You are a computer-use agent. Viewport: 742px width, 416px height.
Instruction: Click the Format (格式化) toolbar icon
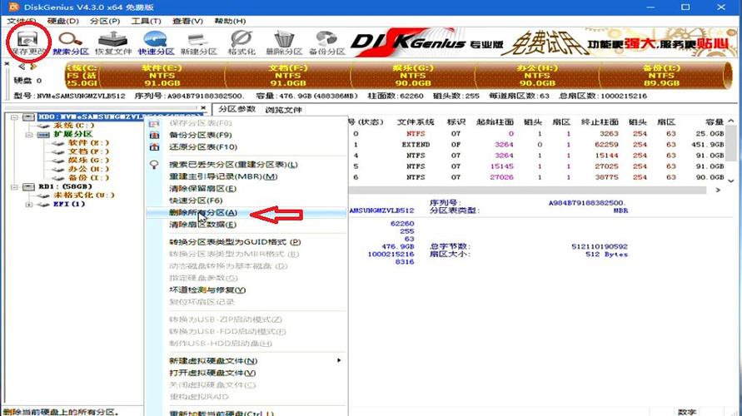pyautogui.click(x=242, y=43)
